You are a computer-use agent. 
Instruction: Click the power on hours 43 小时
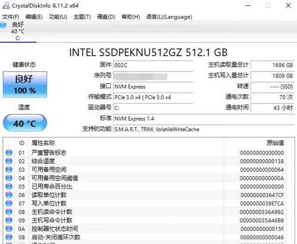(x=273, y=108)
